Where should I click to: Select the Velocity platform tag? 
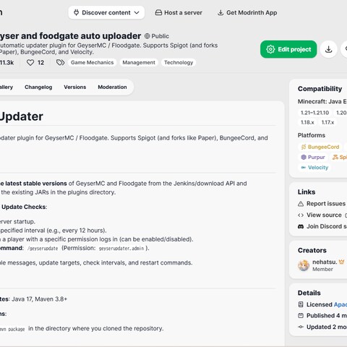coord(314,168)
